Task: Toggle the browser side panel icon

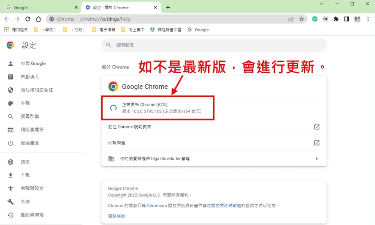Action: (x=346, y=19)
